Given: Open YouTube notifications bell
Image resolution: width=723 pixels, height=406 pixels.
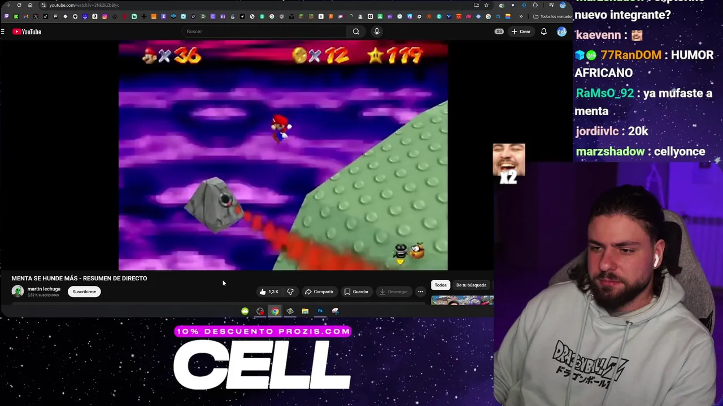Looking at the screenshot, I should tap(543, 32).
